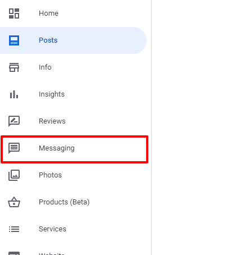Select the Posts menu label

[x=48, y=40]
